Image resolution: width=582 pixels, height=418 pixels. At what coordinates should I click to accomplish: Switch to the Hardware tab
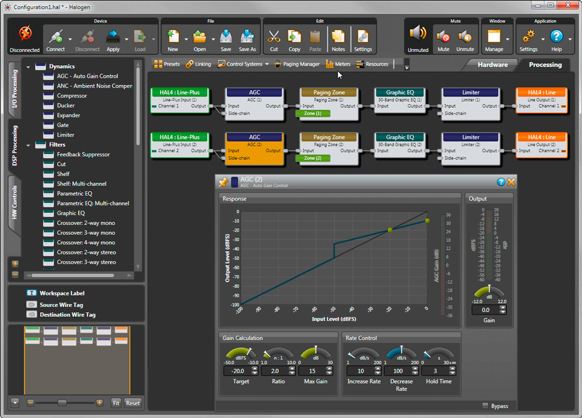[492, 65]
